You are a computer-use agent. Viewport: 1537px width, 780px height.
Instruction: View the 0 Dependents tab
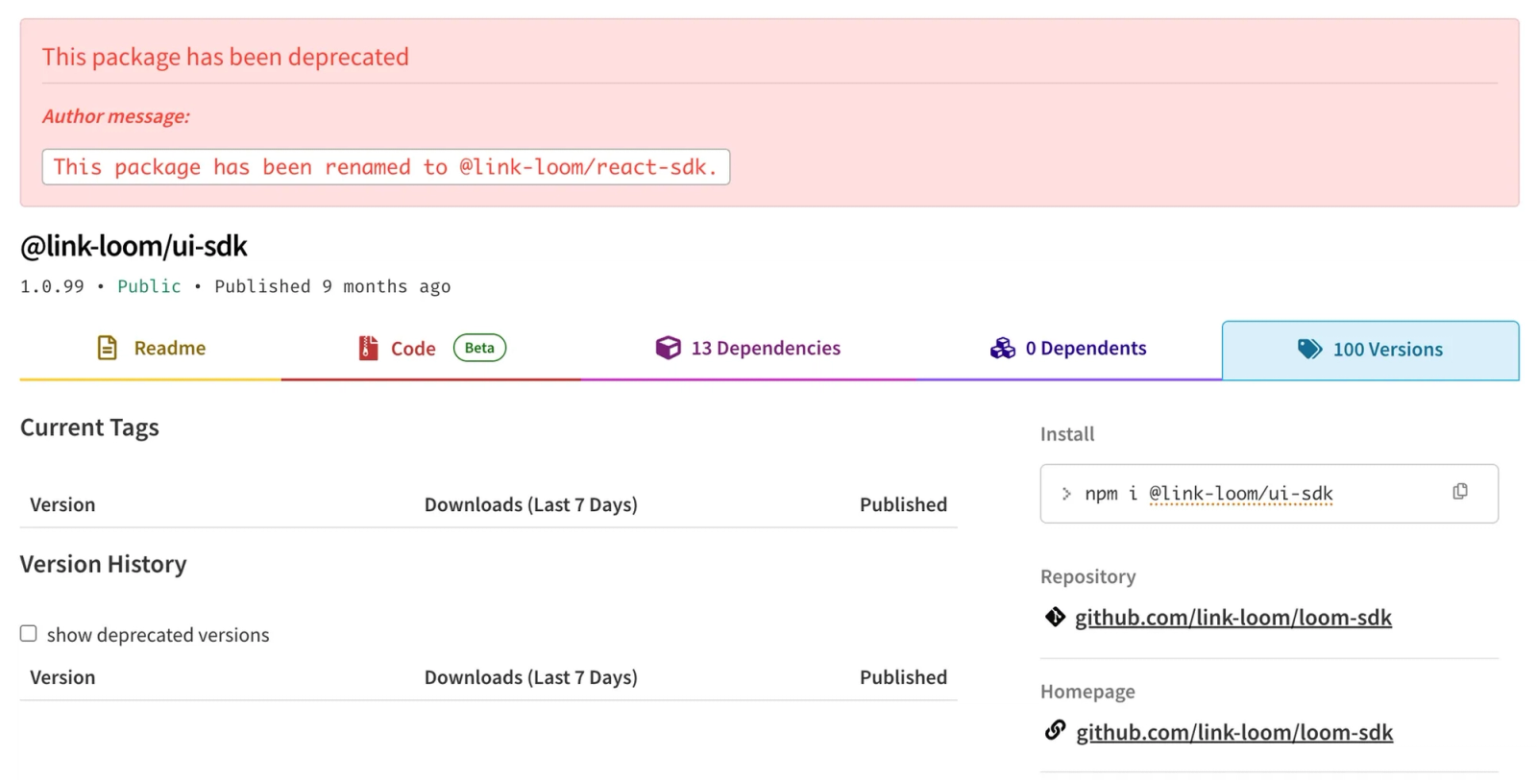coord(1068,348)
